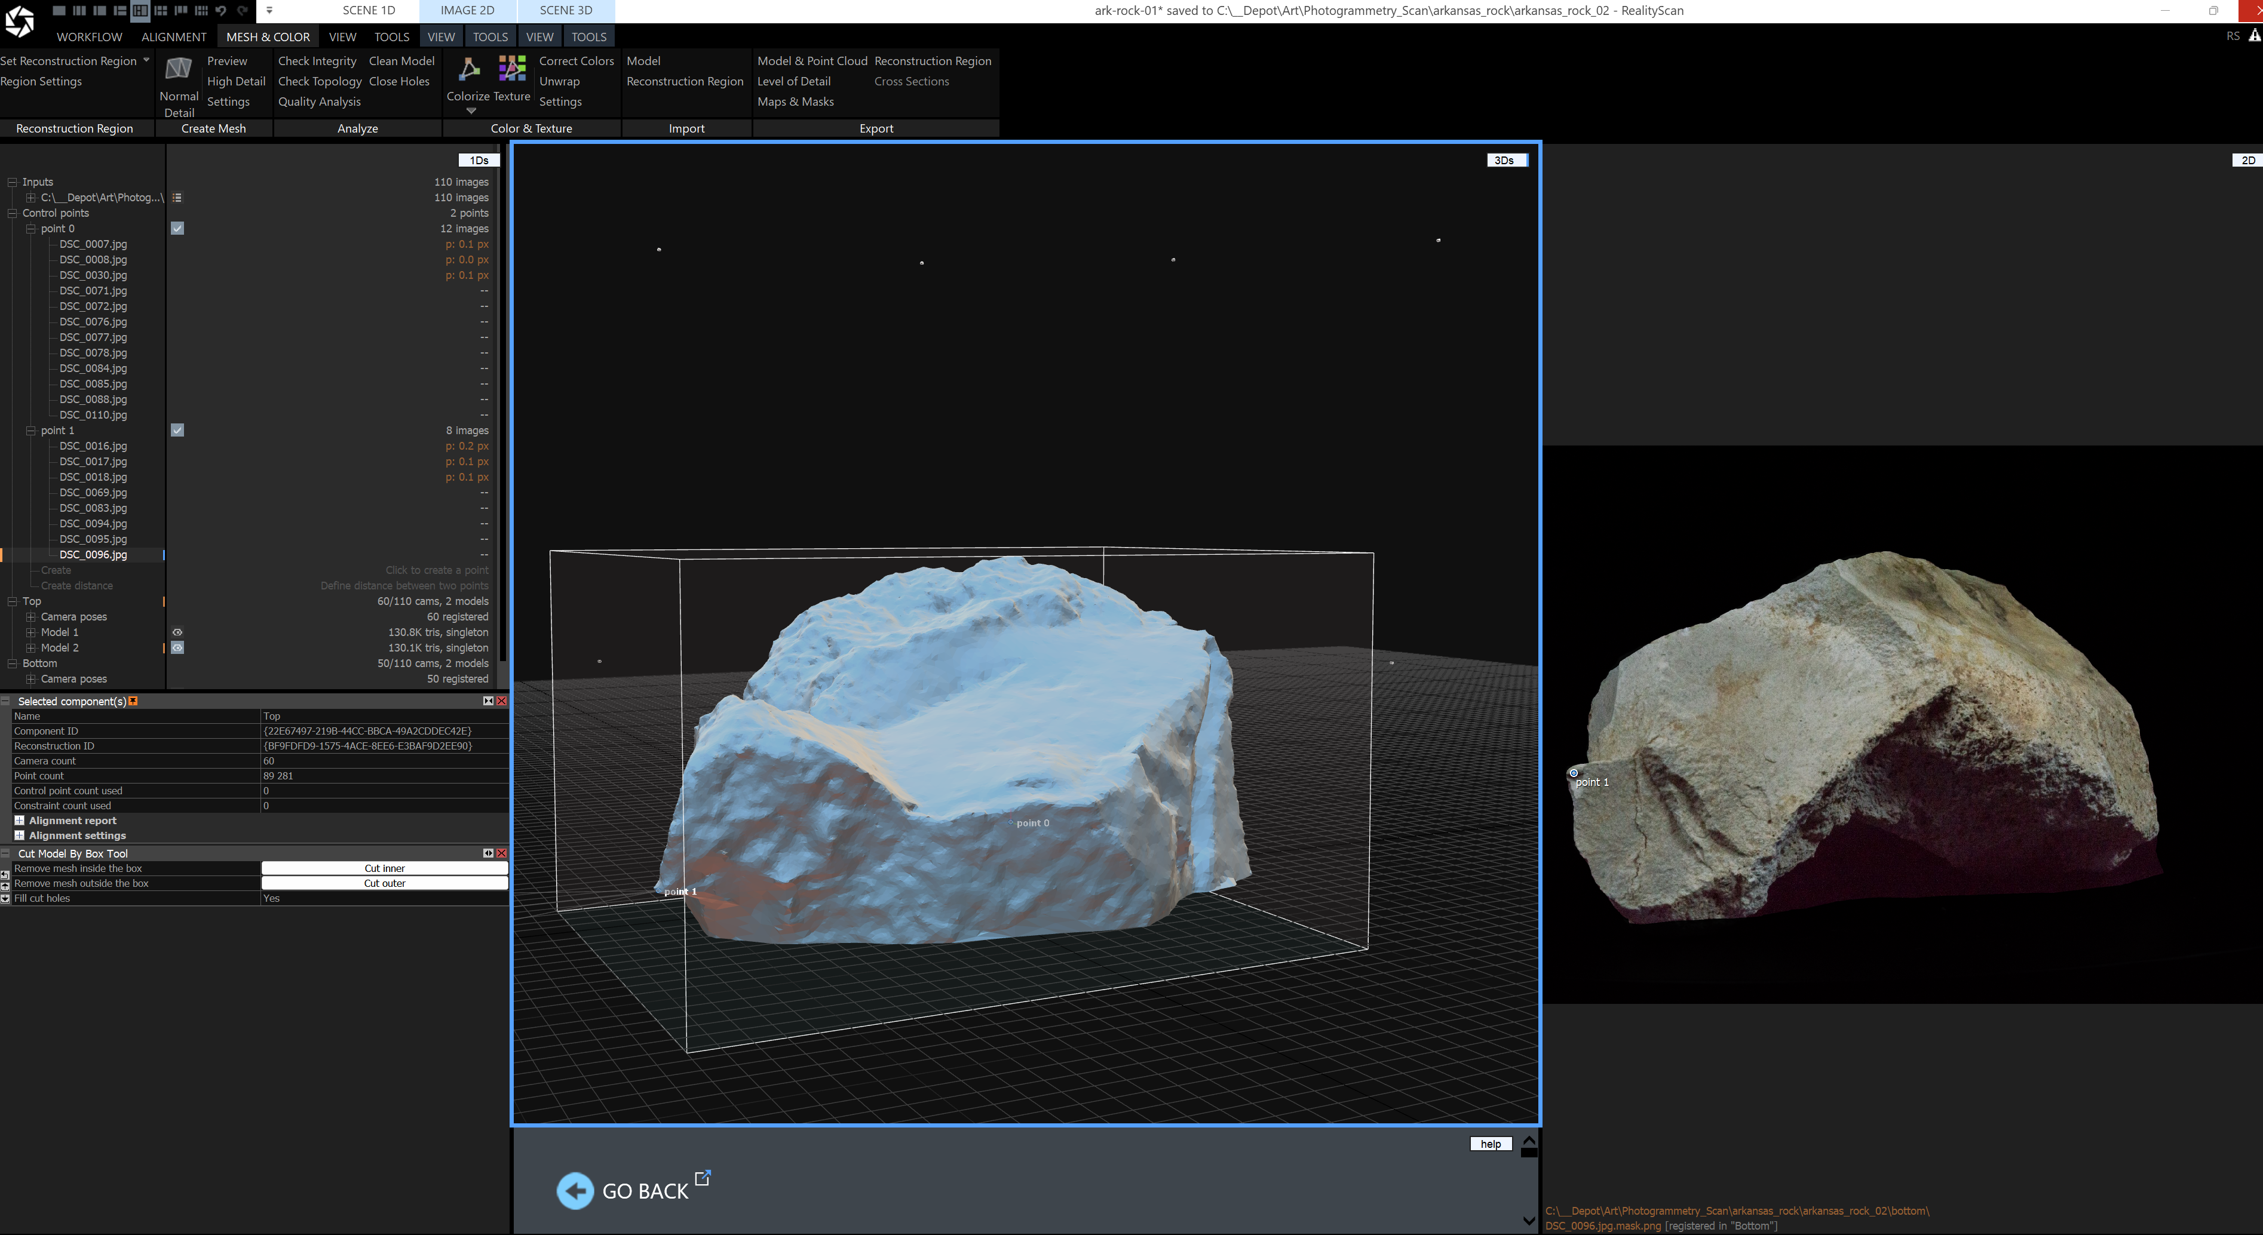Expand the Model 2 tree node
This screenshot has height=1235, width=2263.
point(30,648)
